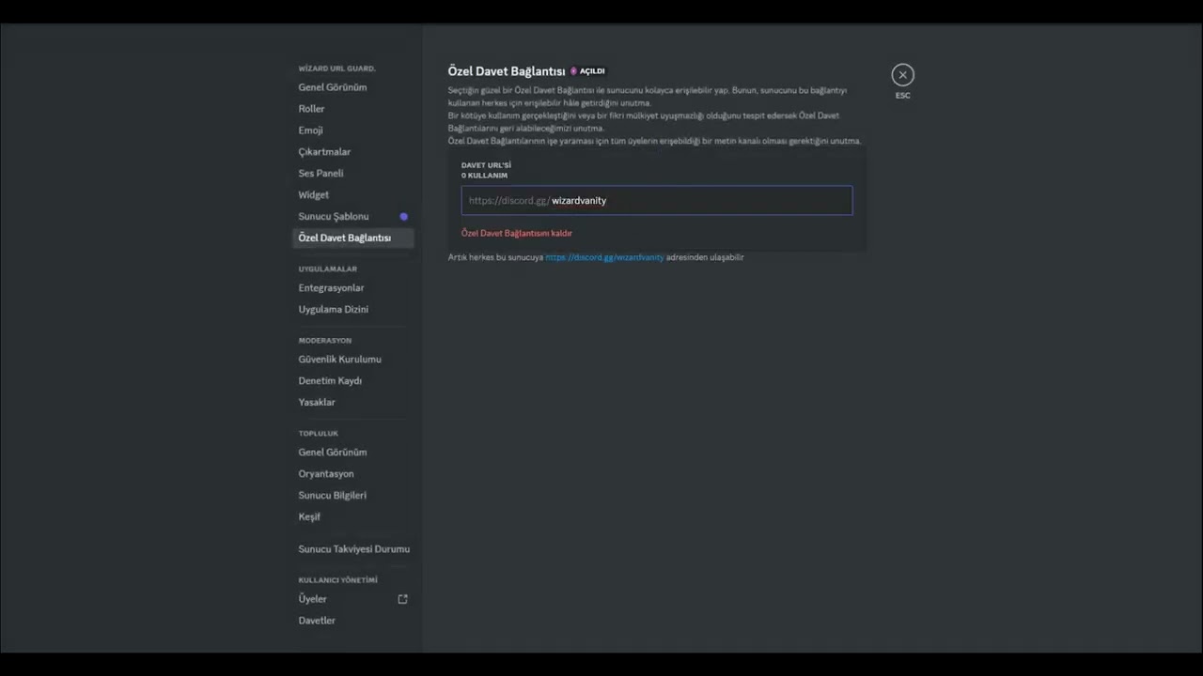Click the UYGULAMALAR section header

pyautogui.click(x=328, y=269)
